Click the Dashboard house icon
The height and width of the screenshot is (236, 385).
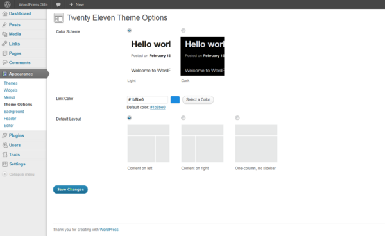pyautogui.click(x=4, y=13)
